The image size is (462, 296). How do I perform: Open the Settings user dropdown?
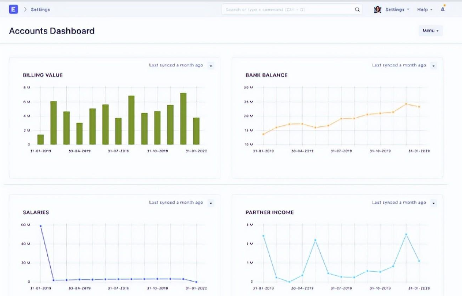click(x=397, y=9)
